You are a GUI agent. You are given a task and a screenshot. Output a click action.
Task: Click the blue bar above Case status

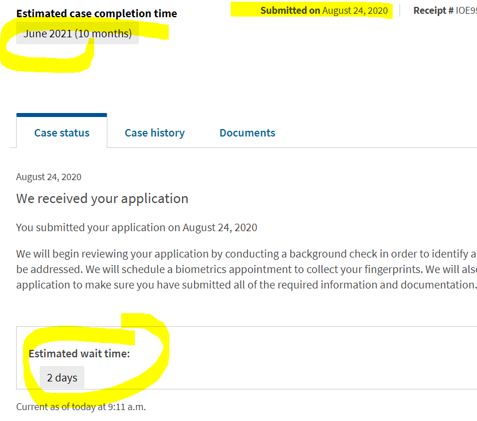62,115
